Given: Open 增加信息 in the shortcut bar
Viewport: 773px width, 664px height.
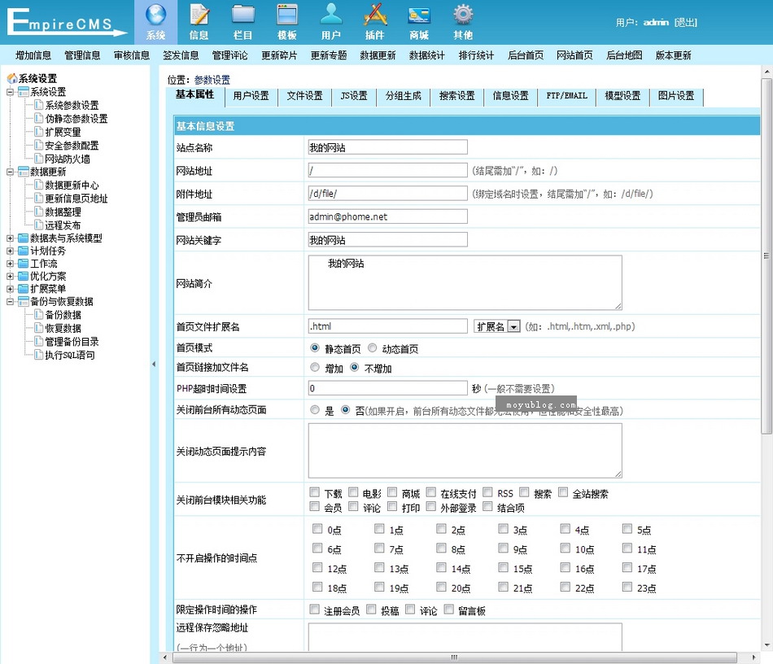Looking at the screenshot, I should click(33, 55).
